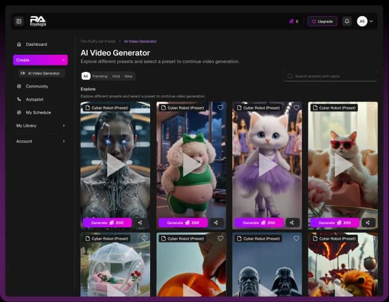
Task: Collapse the Create section in sidebar
Action: point(63,60)
